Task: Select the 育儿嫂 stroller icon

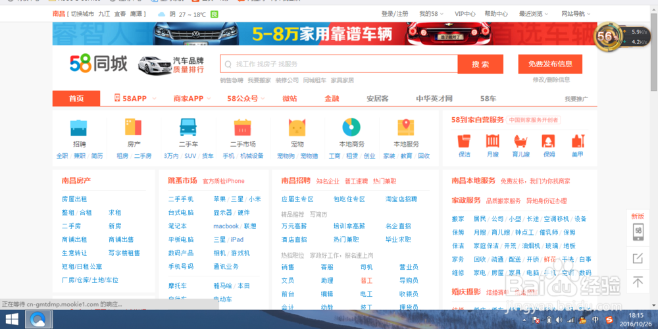Action: click(520, 141)
